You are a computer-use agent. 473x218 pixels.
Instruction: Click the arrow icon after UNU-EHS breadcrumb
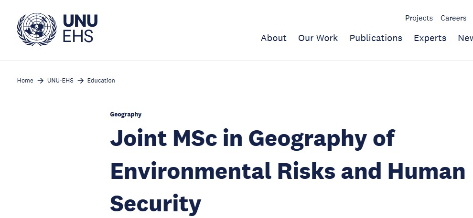tap(81, 81)
